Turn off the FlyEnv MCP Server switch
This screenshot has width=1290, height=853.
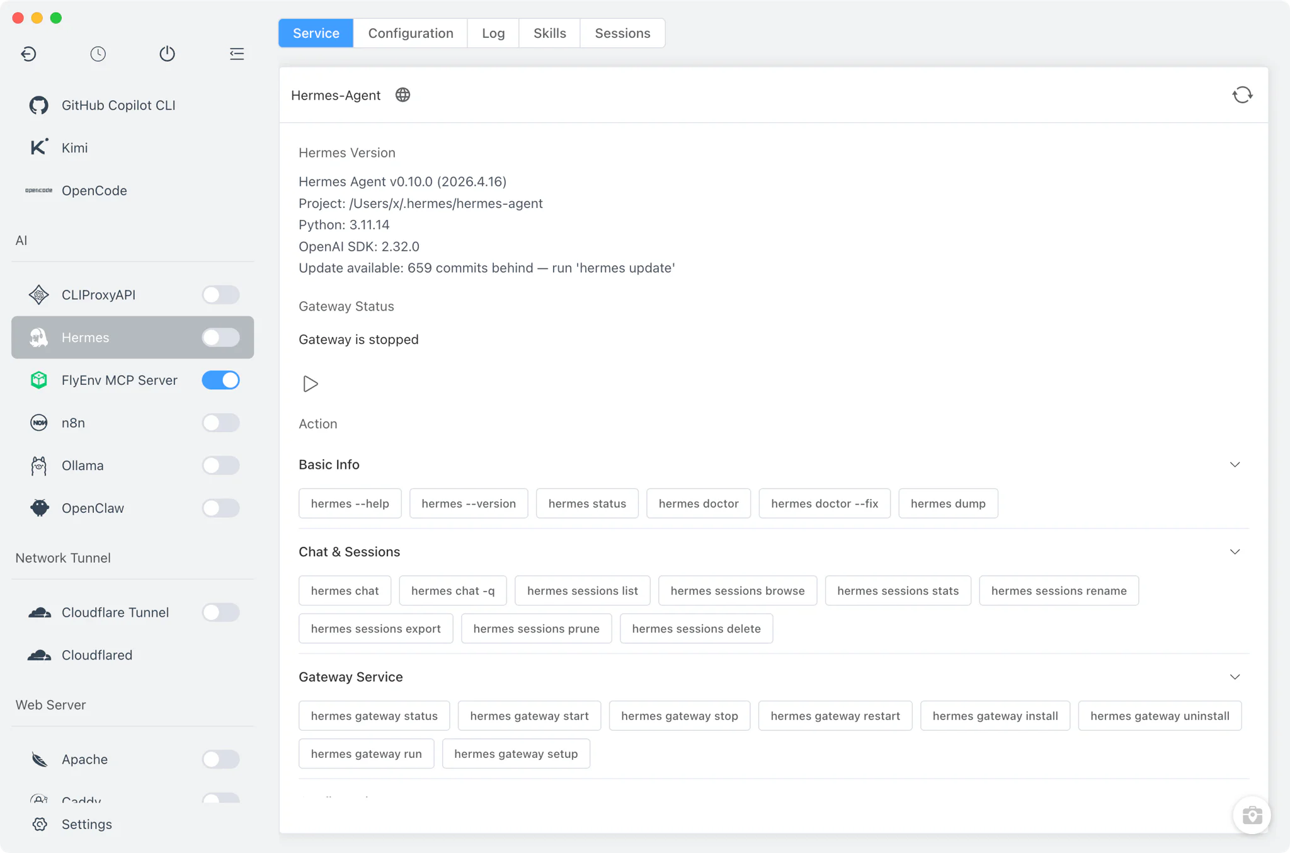pyautogui.click(x=220, y=380)
